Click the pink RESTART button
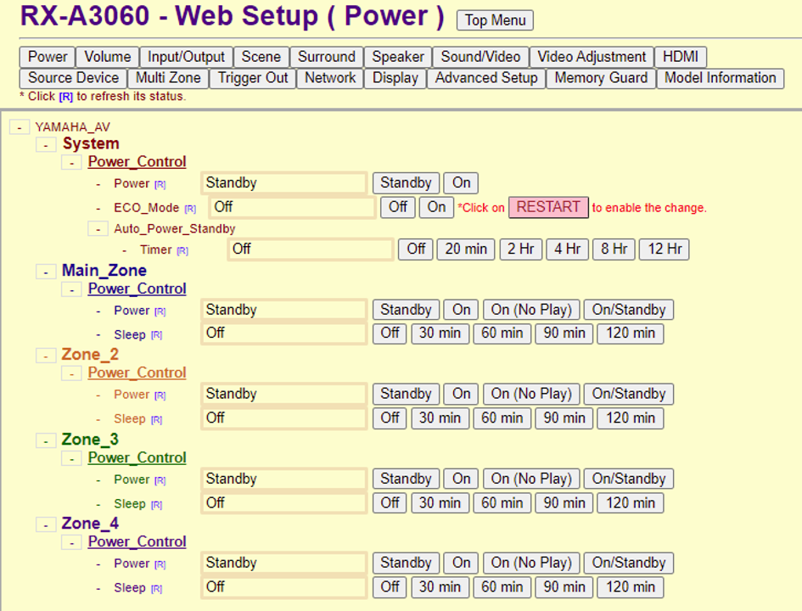The width and height of the screenshot is (802, 611). pyautogui.click(x=548, y=207)
